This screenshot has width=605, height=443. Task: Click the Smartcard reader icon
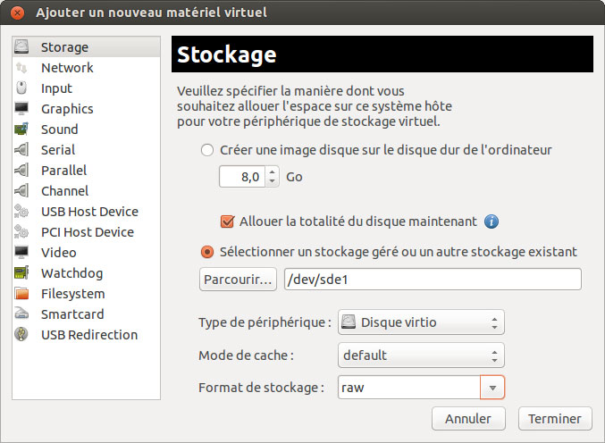click(x=21, y=314)
